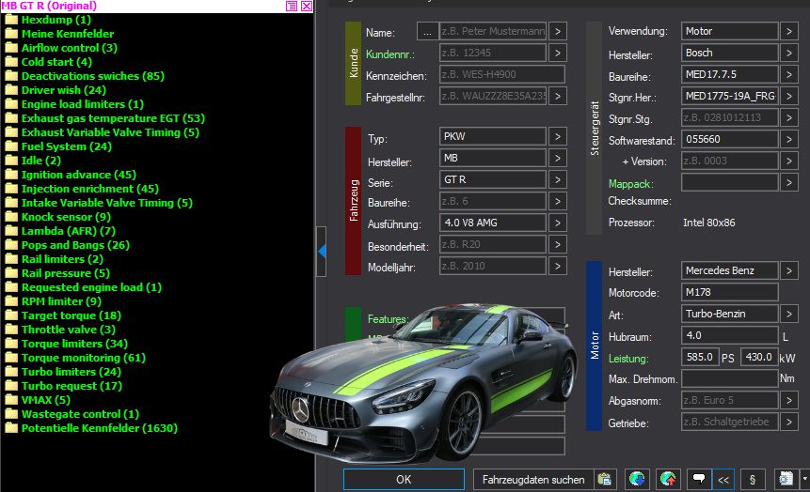Click the clipboard paste icon beside Fahrzeugdaten suchen

pos(604,479)
